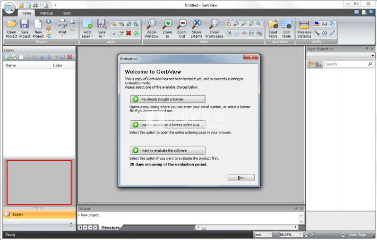Click the layer preview thumbnail with red border
Image resolution: width=377 pixels, height=240 pixels.
(x=39, y=182)
